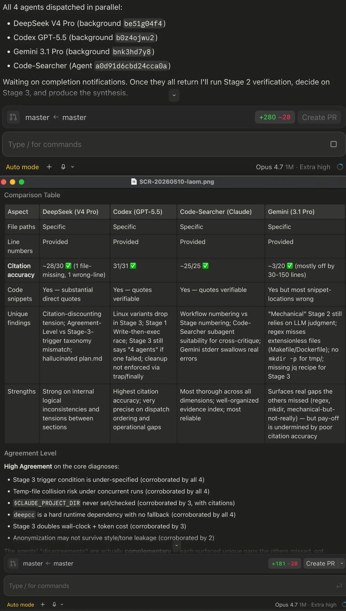Click Create PR next to +280 −28
Image resolution: width=346 pixels, height=611 pixels.
point(319,117)
